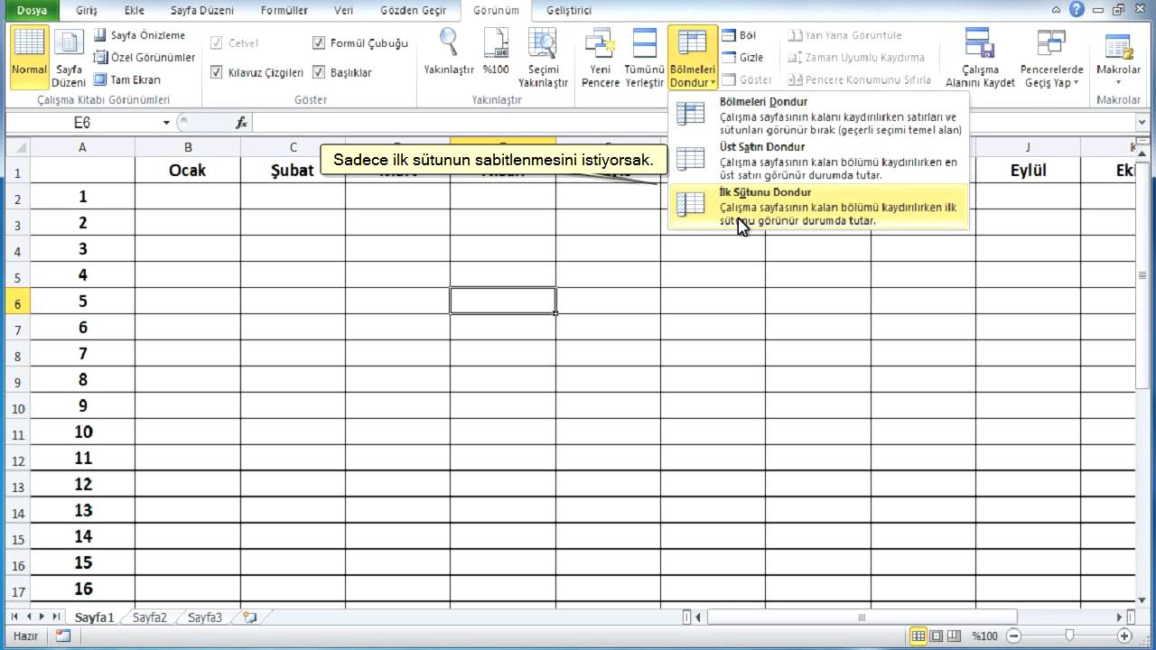The image size is (1156, 650).
Task: Click the Select All corner of the sheet
Action: click(x=17, y=146)
